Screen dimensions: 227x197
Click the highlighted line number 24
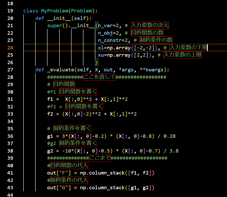[x=10, y=48]
